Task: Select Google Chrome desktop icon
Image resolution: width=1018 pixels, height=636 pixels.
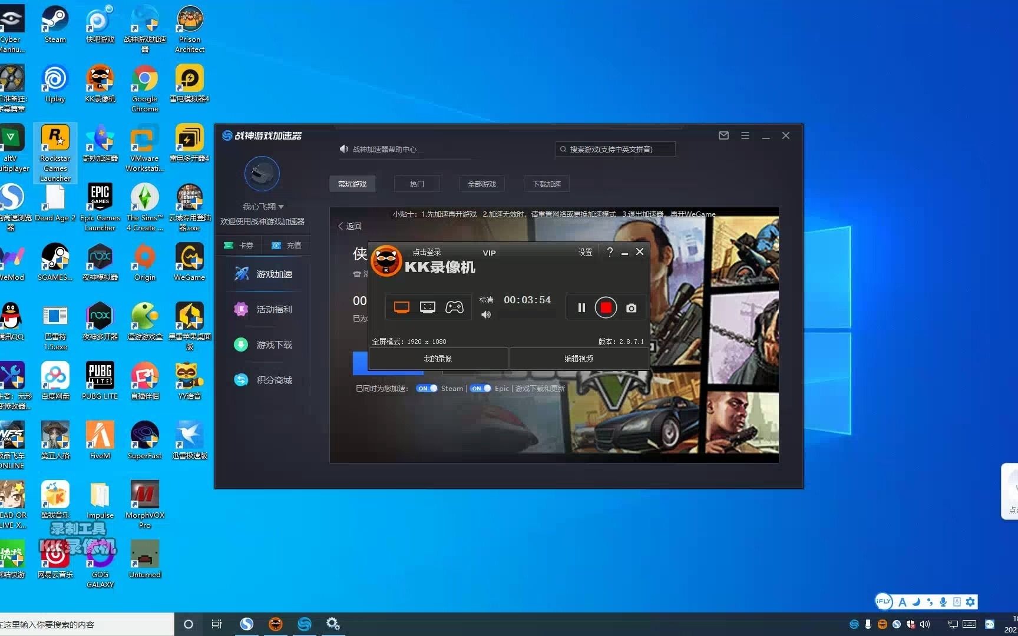Action: click(145, 88)
